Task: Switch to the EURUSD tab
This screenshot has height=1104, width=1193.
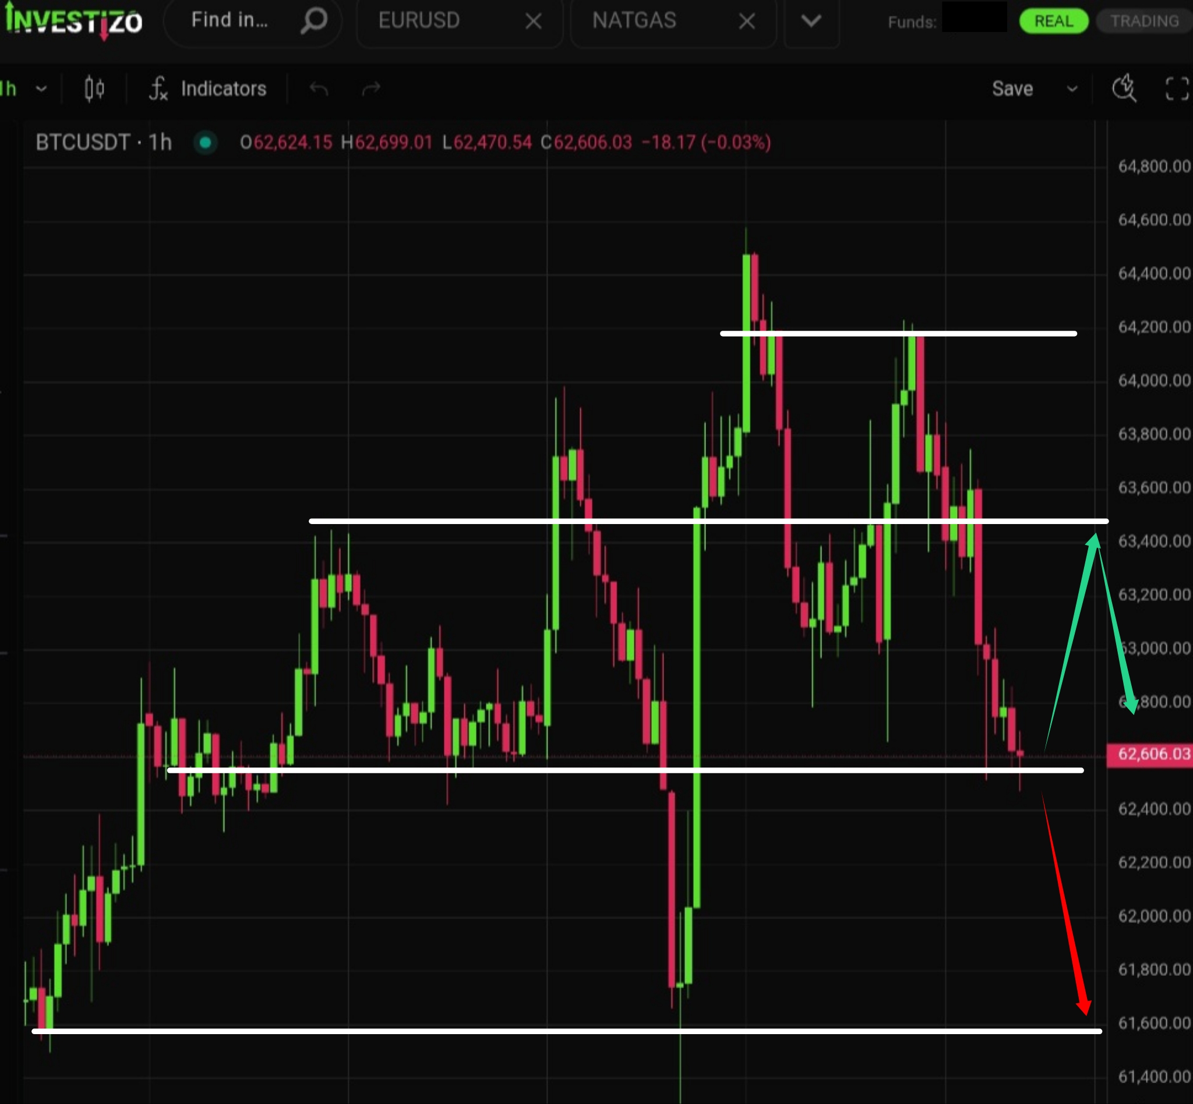Action: click(419, 21)
